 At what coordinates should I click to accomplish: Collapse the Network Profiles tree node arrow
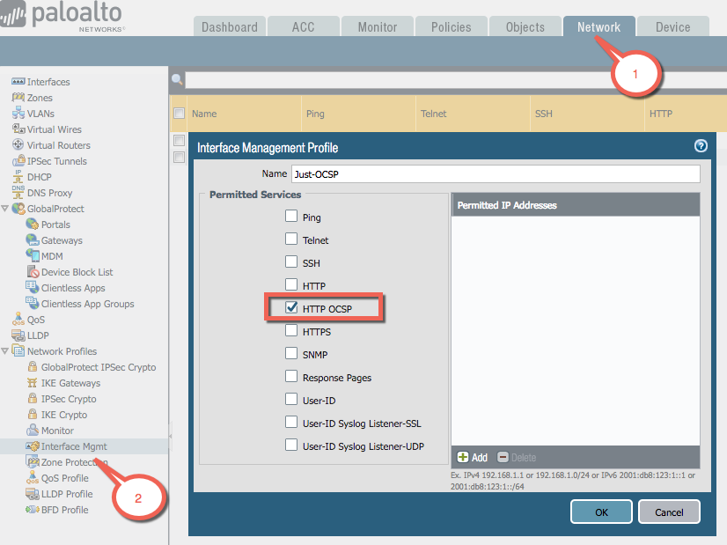tap(5, 351)
